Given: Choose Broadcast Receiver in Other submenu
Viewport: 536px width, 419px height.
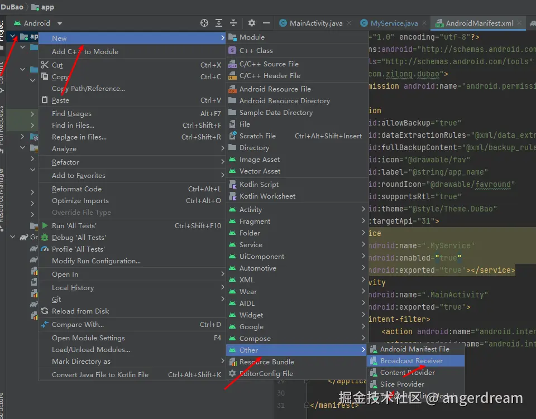Looking at the screenshot, I should (415, 360).
